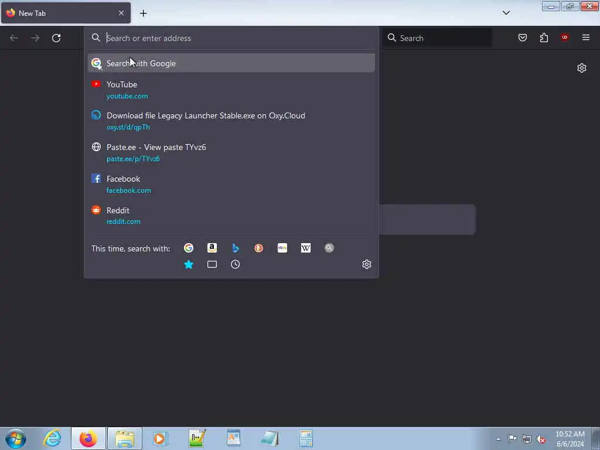Screen dimensions: 600x450
Task: Open the file explorer folder taskbar icon
Action: click(125, 438)
